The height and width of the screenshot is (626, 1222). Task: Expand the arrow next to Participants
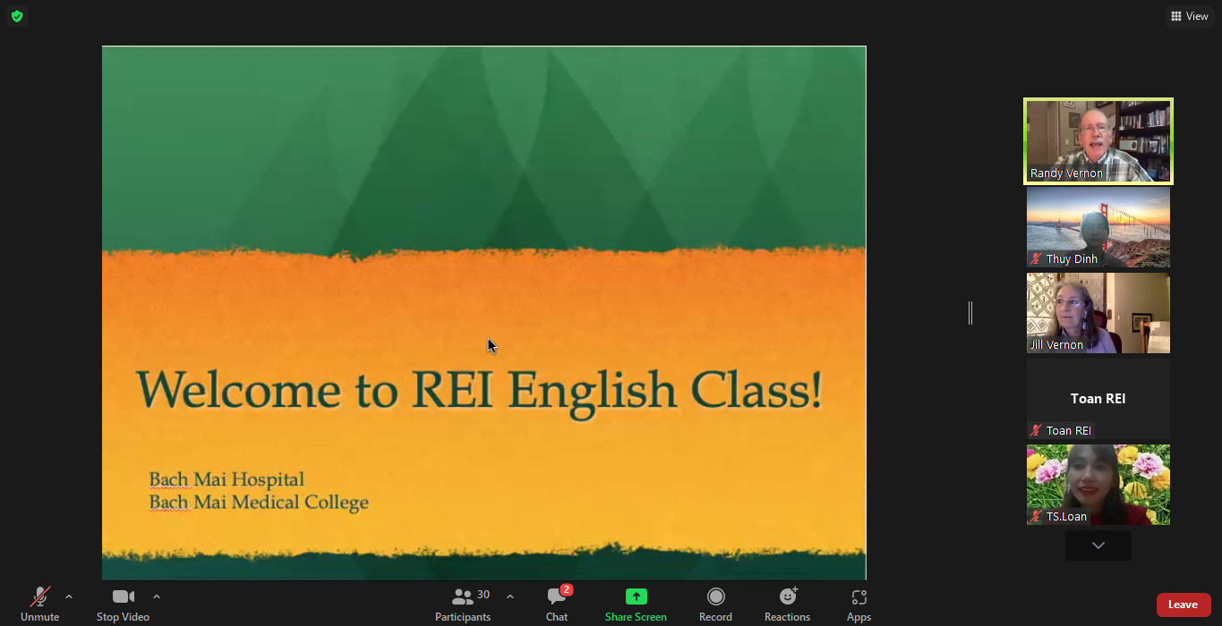510,596
